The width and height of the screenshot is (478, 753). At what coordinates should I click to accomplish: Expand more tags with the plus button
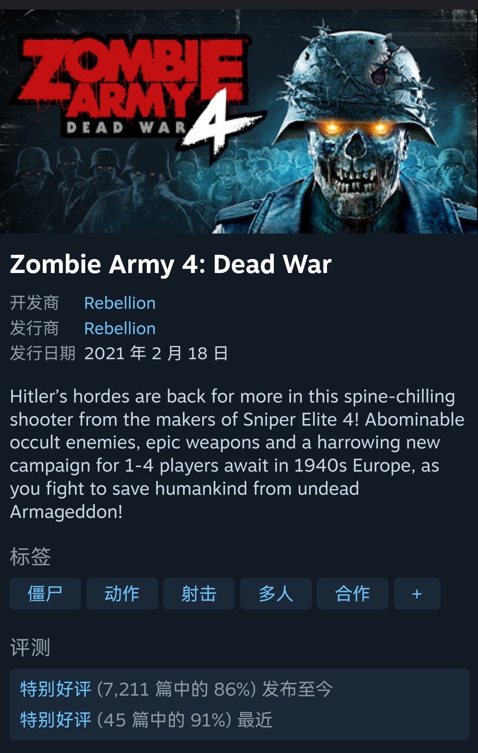417,594
